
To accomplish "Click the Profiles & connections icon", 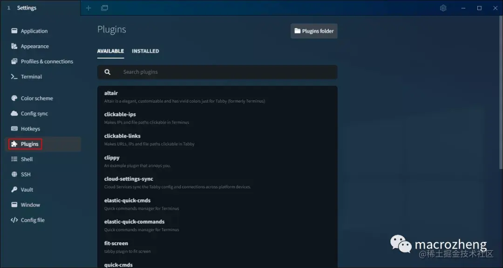I will pos(14,62).
